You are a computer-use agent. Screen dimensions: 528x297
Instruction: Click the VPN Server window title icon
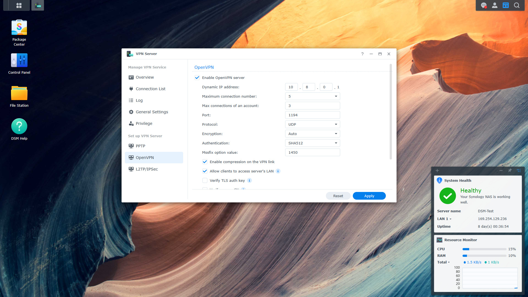tap(130, 54)
